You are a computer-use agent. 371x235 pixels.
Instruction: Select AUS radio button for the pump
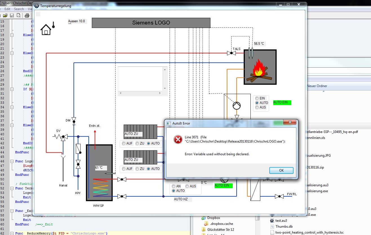pos(257,107)
